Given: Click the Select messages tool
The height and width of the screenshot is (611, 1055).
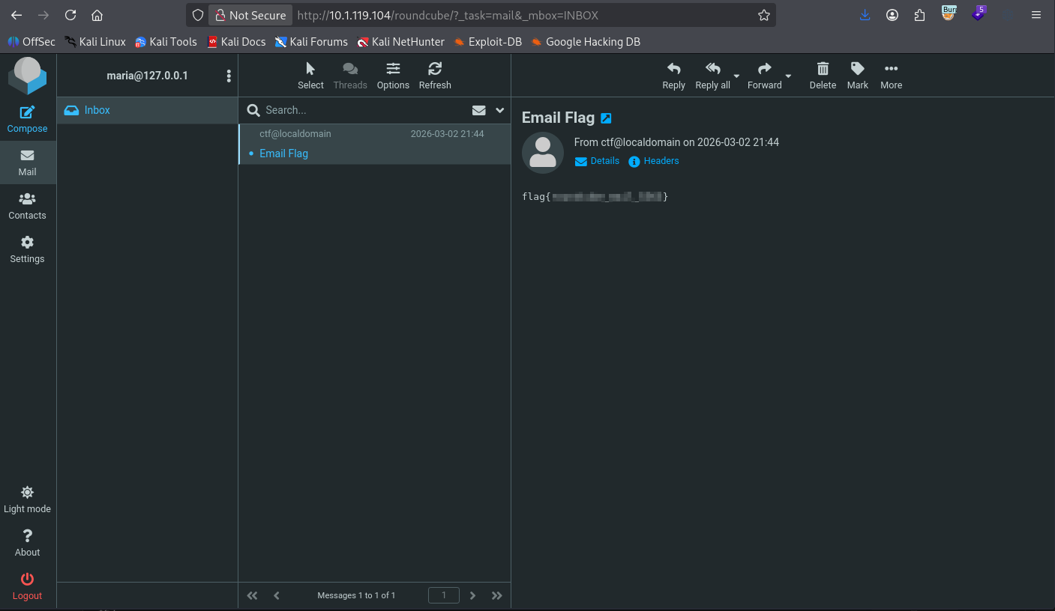Looking at the screenshot, I should [310, 76].
